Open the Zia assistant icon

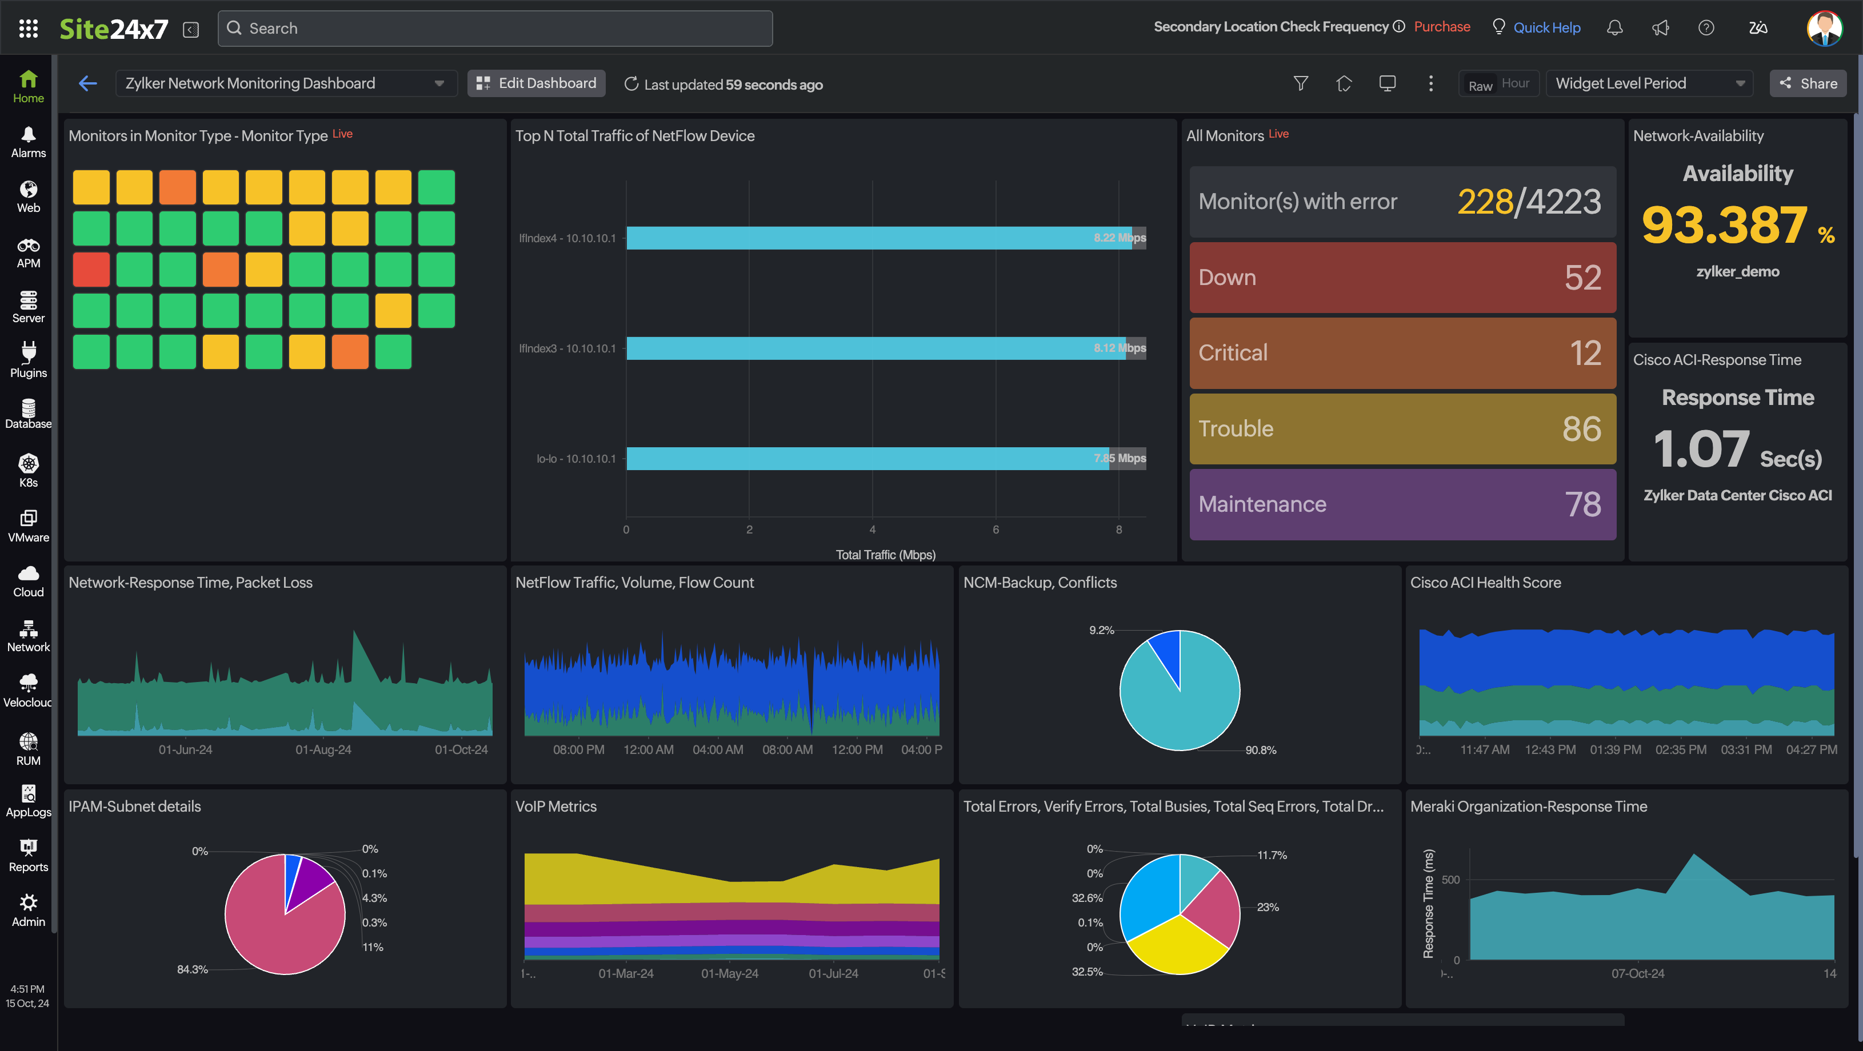[1757, 27]
